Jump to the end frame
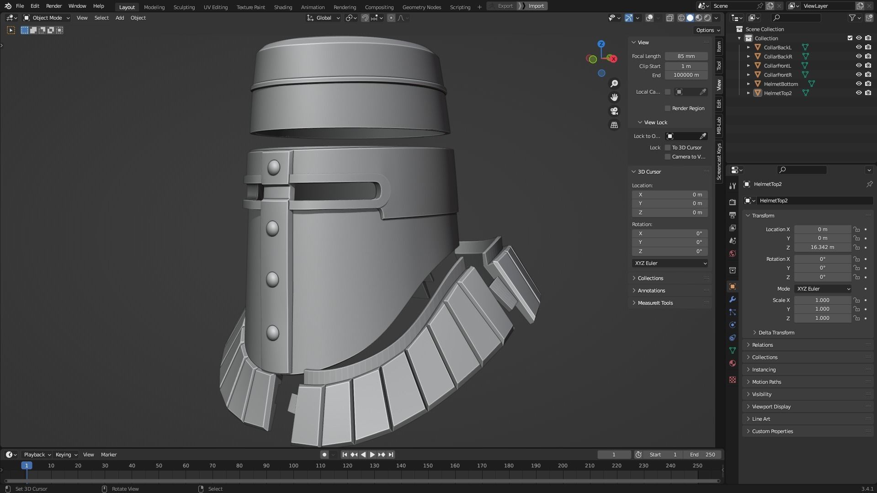877x493 pixels. 391,455
